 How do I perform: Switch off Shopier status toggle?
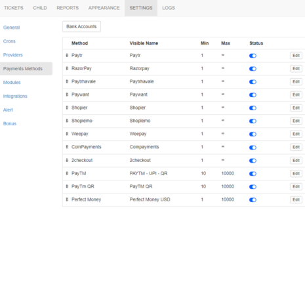click(253, 108)
